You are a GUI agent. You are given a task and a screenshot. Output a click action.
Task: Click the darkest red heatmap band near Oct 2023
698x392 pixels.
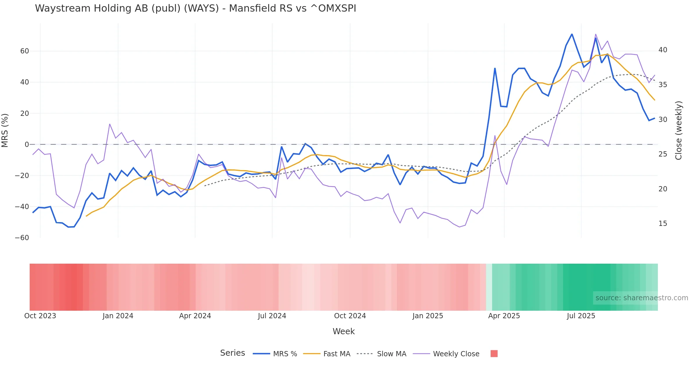click(74, 287)
